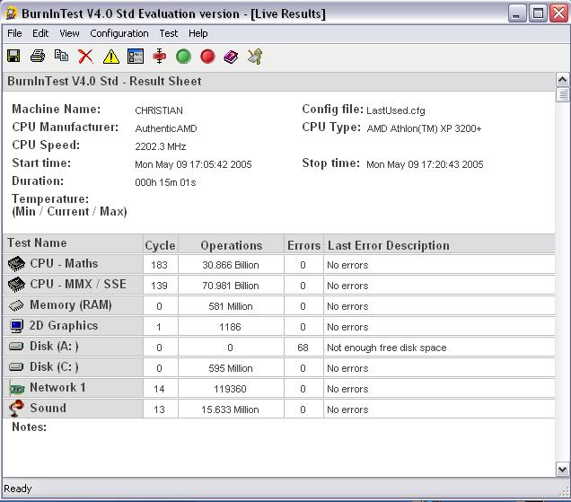Select the Sound row label
The width and height of the screenshot is (571, 502).
coord(48,408)
